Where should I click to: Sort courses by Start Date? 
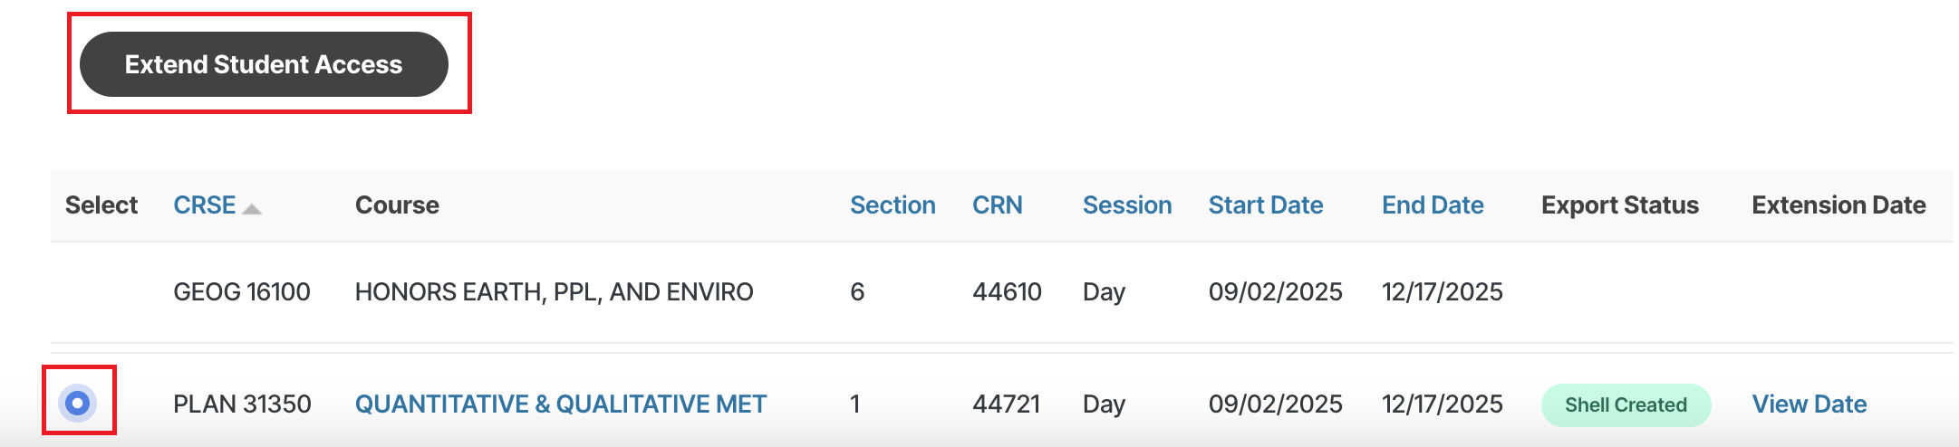pyautogui.click(x=1266, y=205)
